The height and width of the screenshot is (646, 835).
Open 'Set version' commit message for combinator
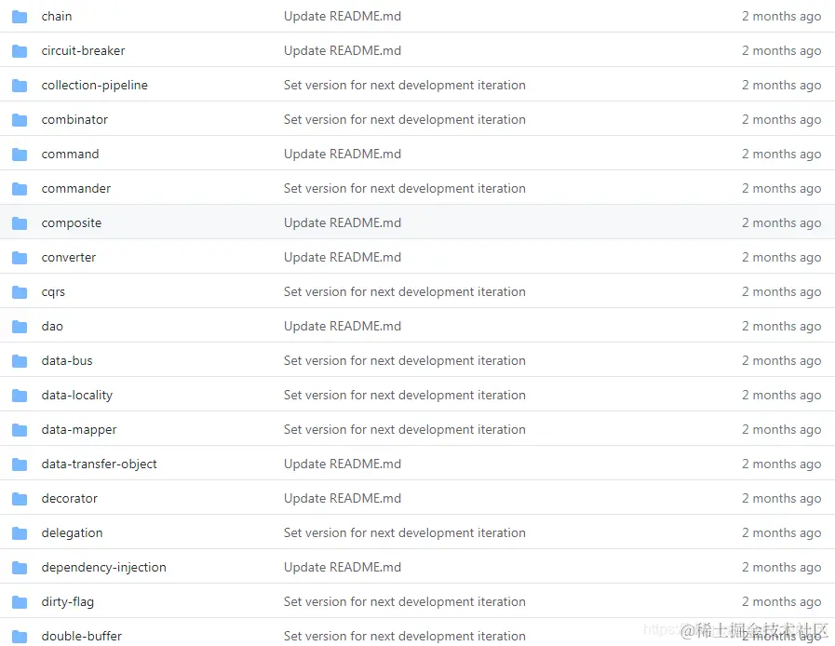click(405, 120)
